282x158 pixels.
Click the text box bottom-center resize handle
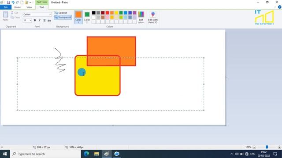coord(111,110)
